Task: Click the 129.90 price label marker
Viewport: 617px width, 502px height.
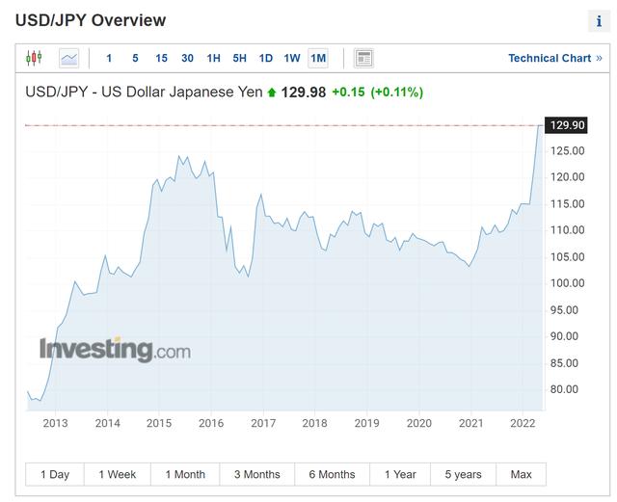Action: [x=566, y=125]
